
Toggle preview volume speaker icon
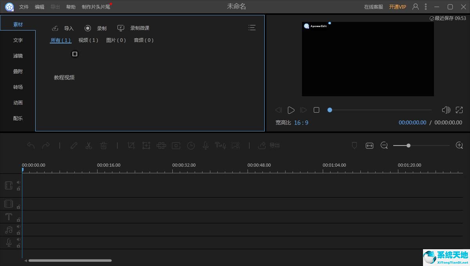446,110
